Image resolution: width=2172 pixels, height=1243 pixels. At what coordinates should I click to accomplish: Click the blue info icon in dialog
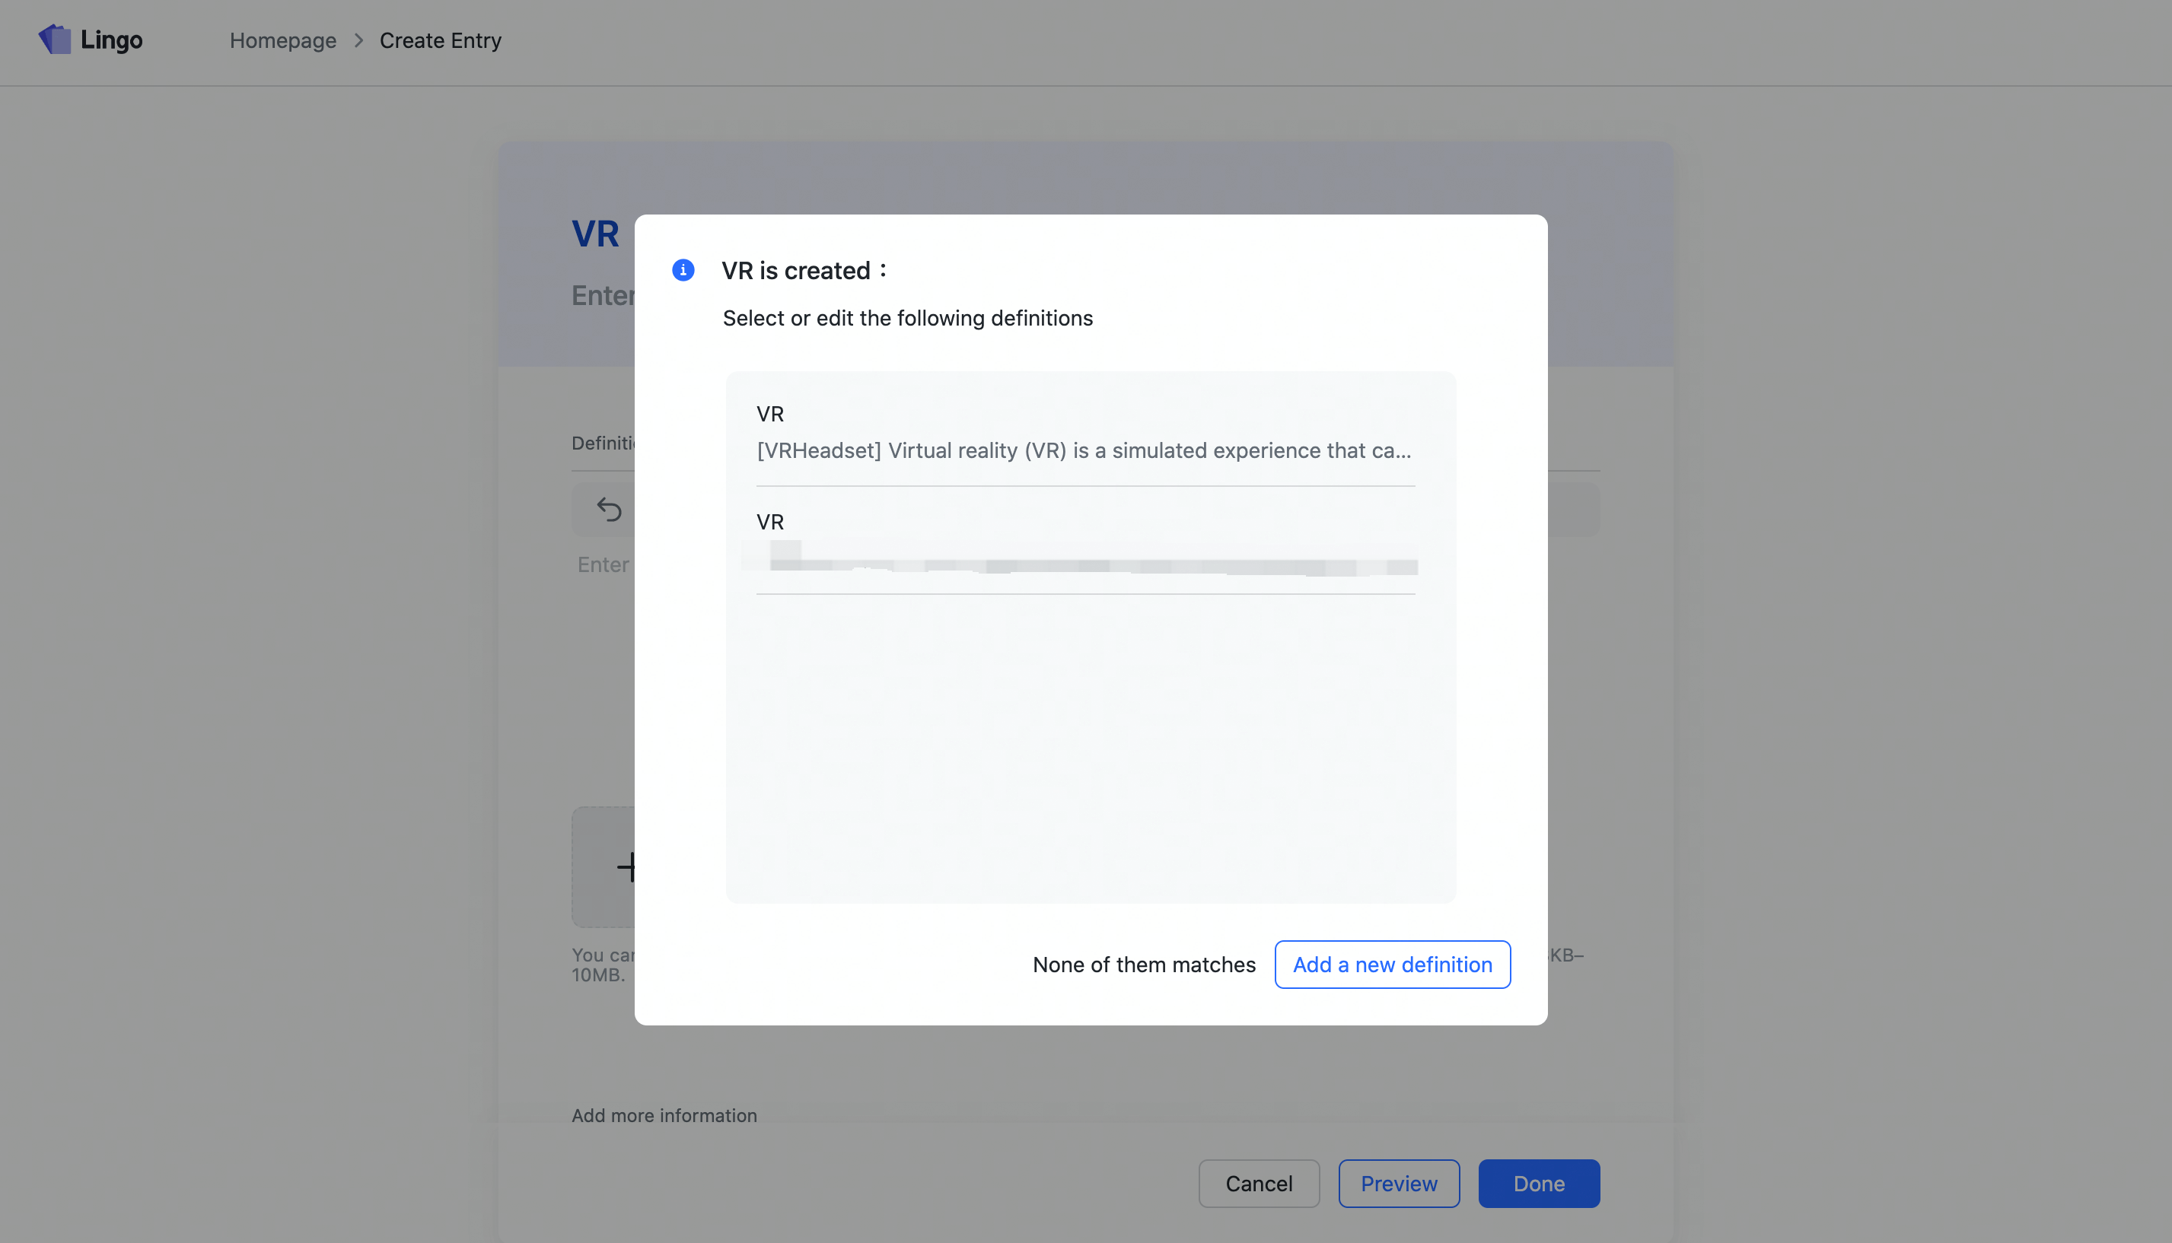[683, 271]
